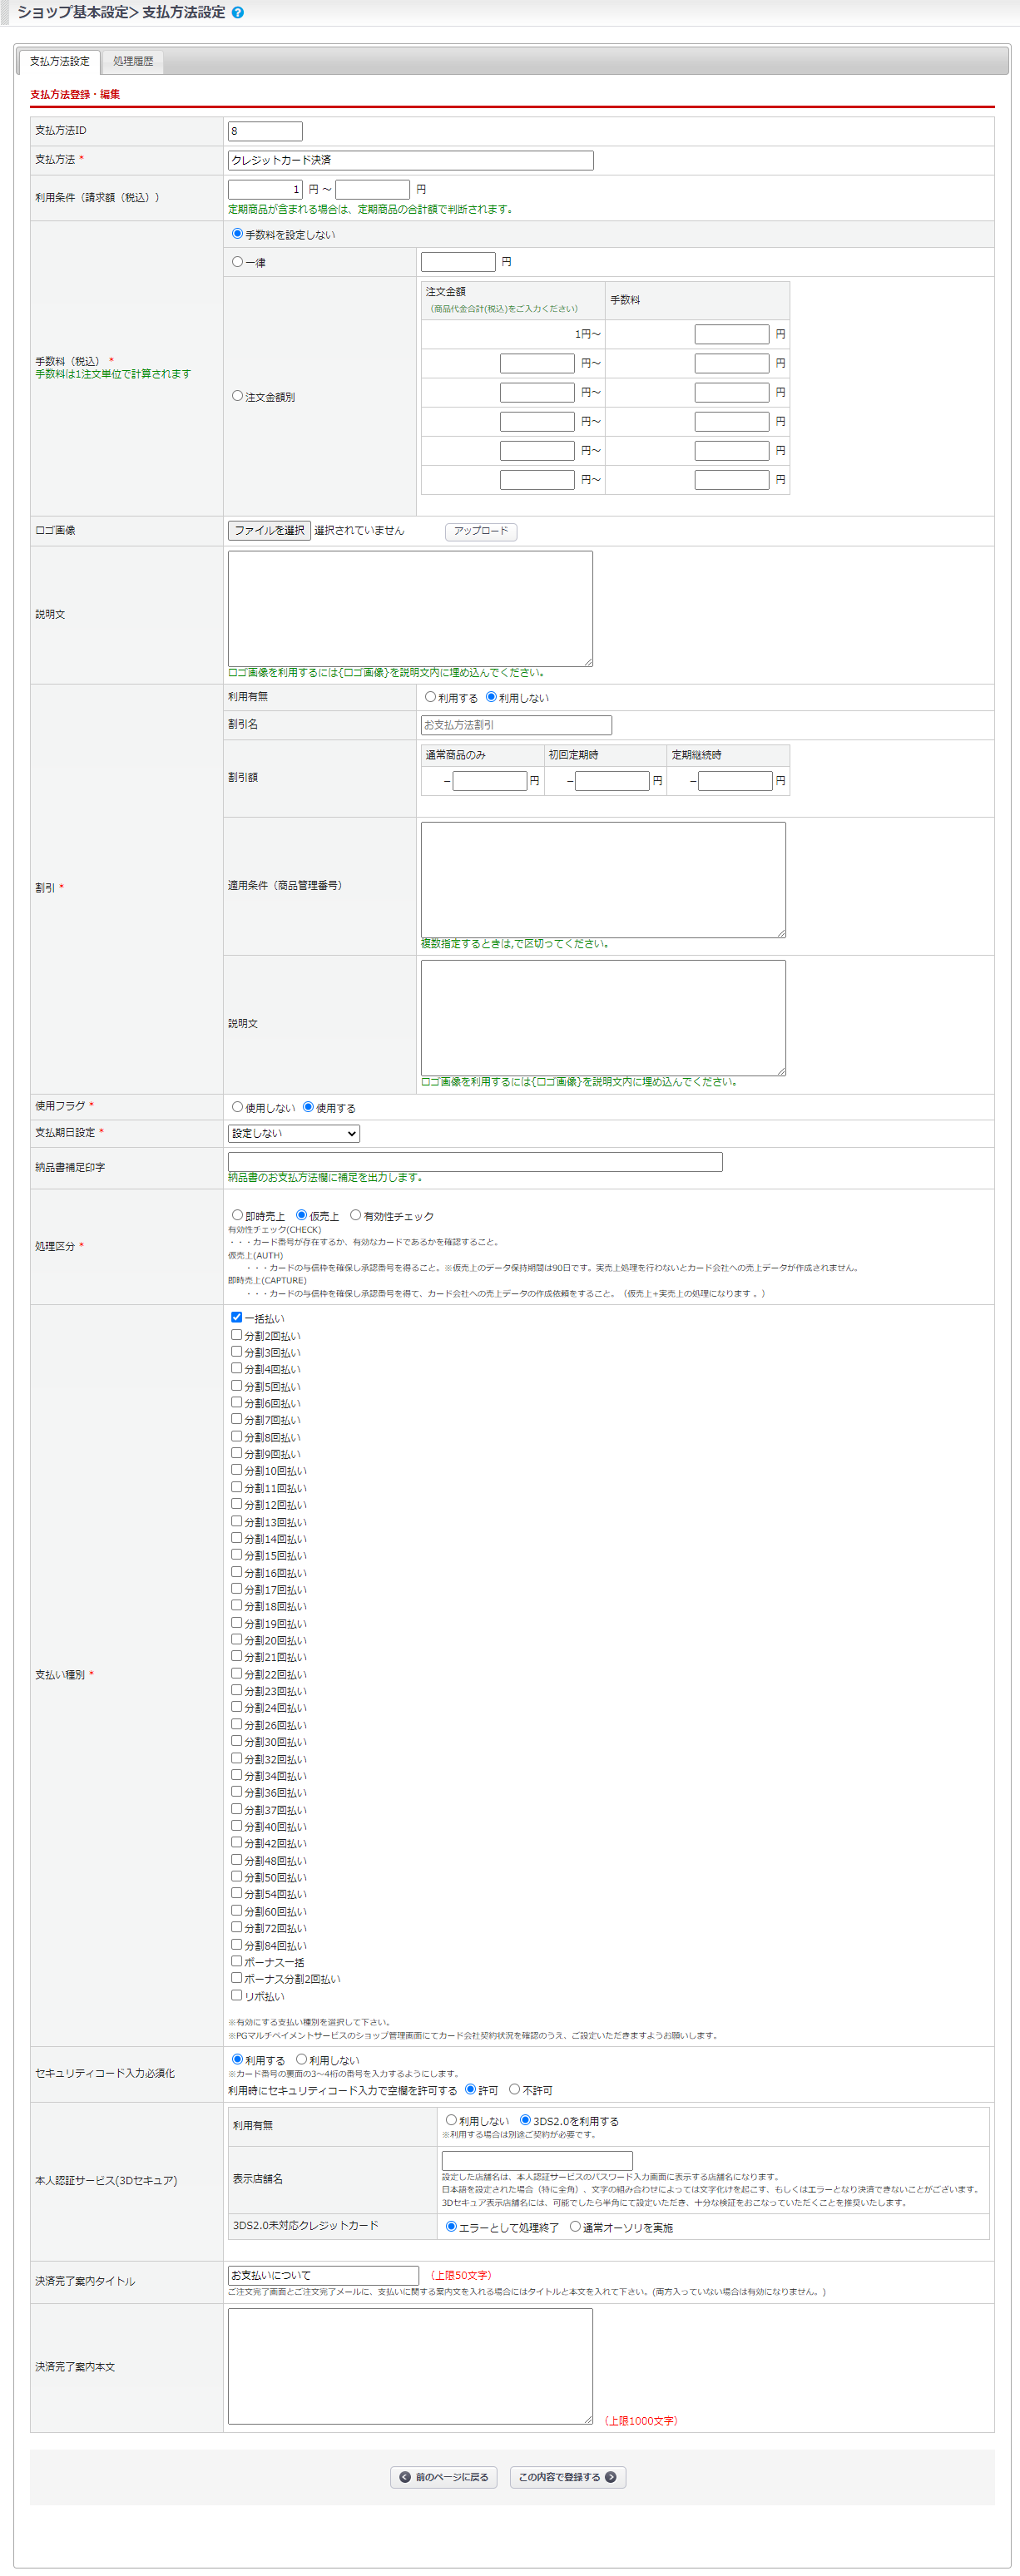Image resolution: width=1020 pixels, height=2576 pixels.
Task: Tick the リボ払い checkbox
Action: click(237, 1995)
